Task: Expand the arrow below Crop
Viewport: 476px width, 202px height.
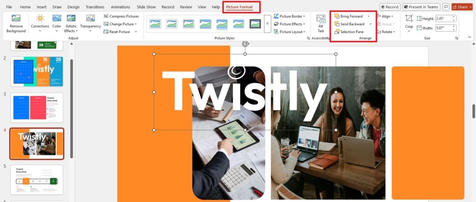Action: (409, 31)
